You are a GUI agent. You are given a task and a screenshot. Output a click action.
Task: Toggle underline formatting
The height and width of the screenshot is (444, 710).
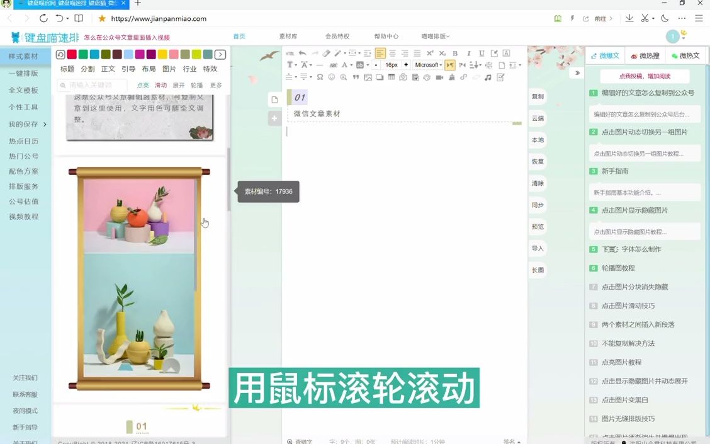click(x=481, y=54)
